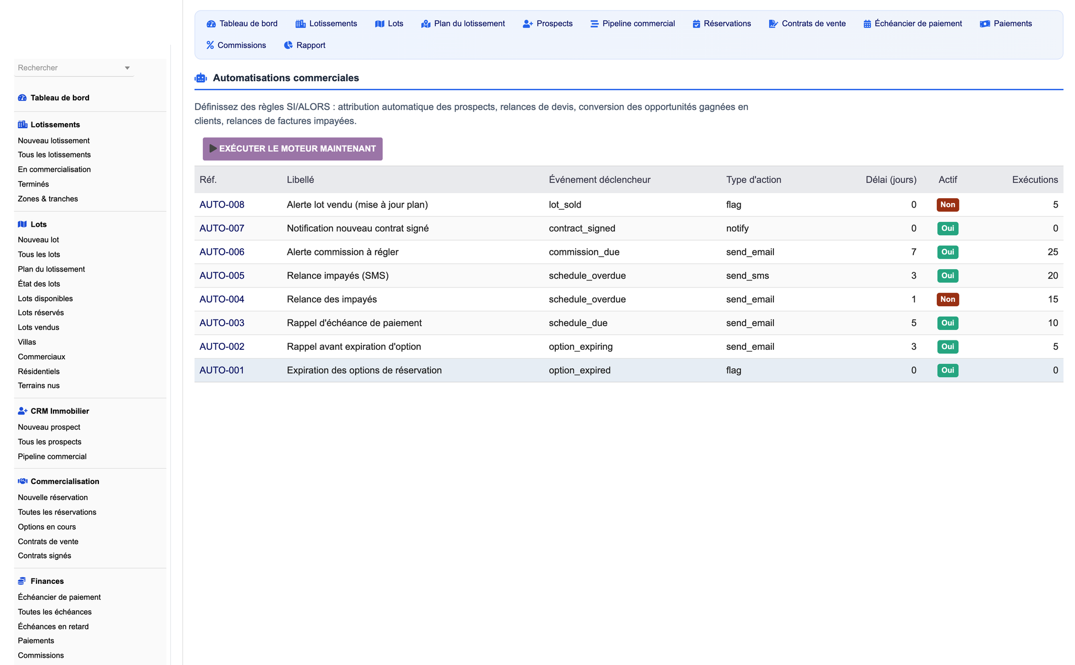
Task: Open Lots disponibles sidebar link
Action: pyautogui.click(x=45, y=299)
